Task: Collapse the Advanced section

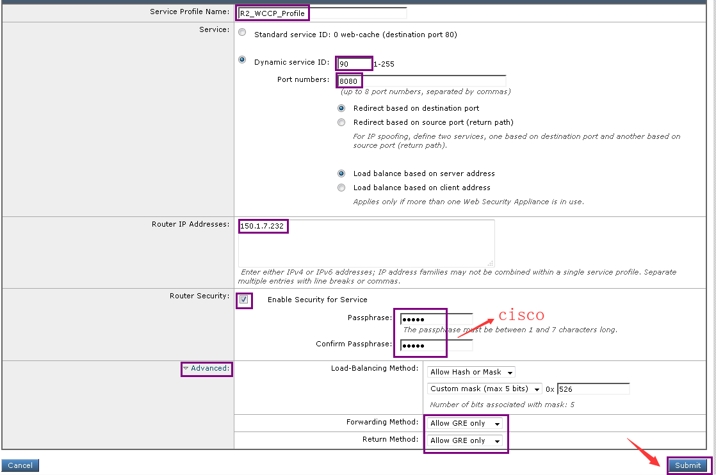Action: click(206, 369)
